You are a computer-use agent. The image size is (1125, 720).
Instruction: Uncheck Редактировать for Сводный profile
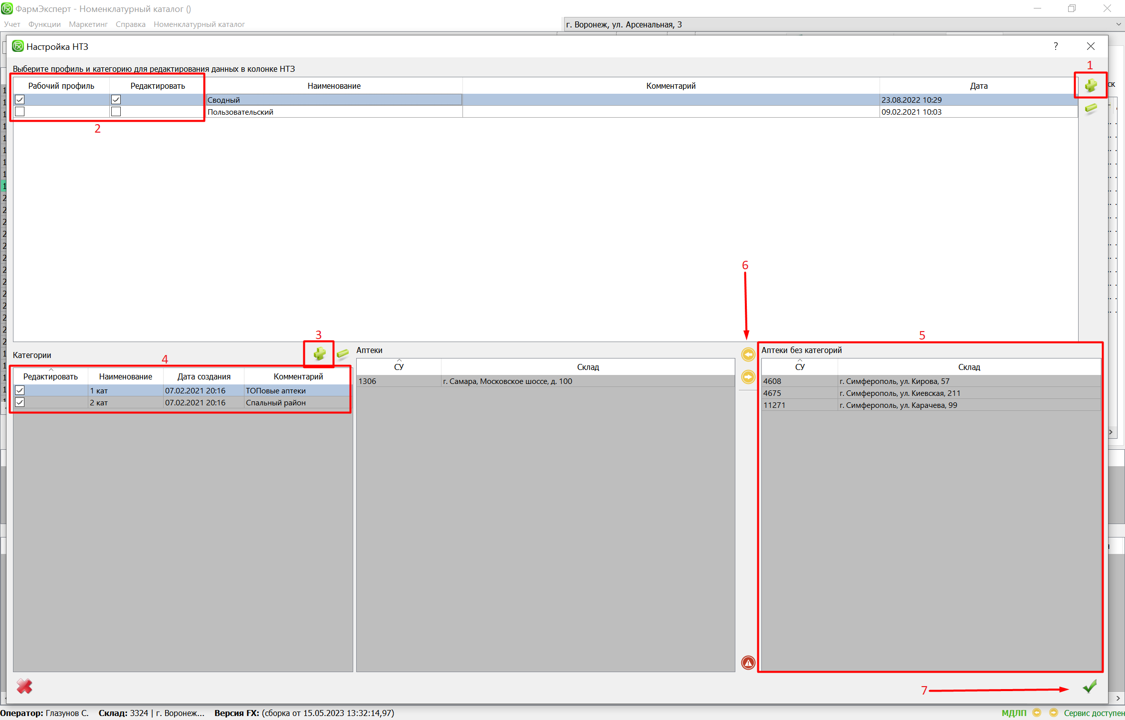(x=116, y=100)
